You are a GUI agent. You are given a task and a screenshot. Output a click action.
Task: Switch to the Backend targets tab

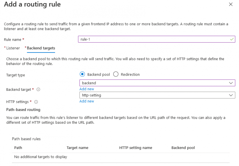tap(41, 48)
